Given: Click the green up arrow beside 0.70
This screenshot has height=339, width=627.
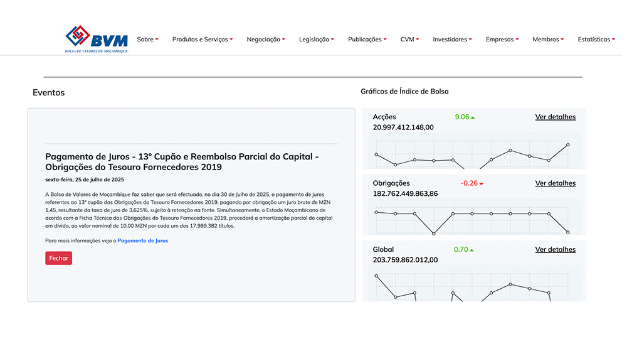Looking at the screenshot, I should 472,250.
